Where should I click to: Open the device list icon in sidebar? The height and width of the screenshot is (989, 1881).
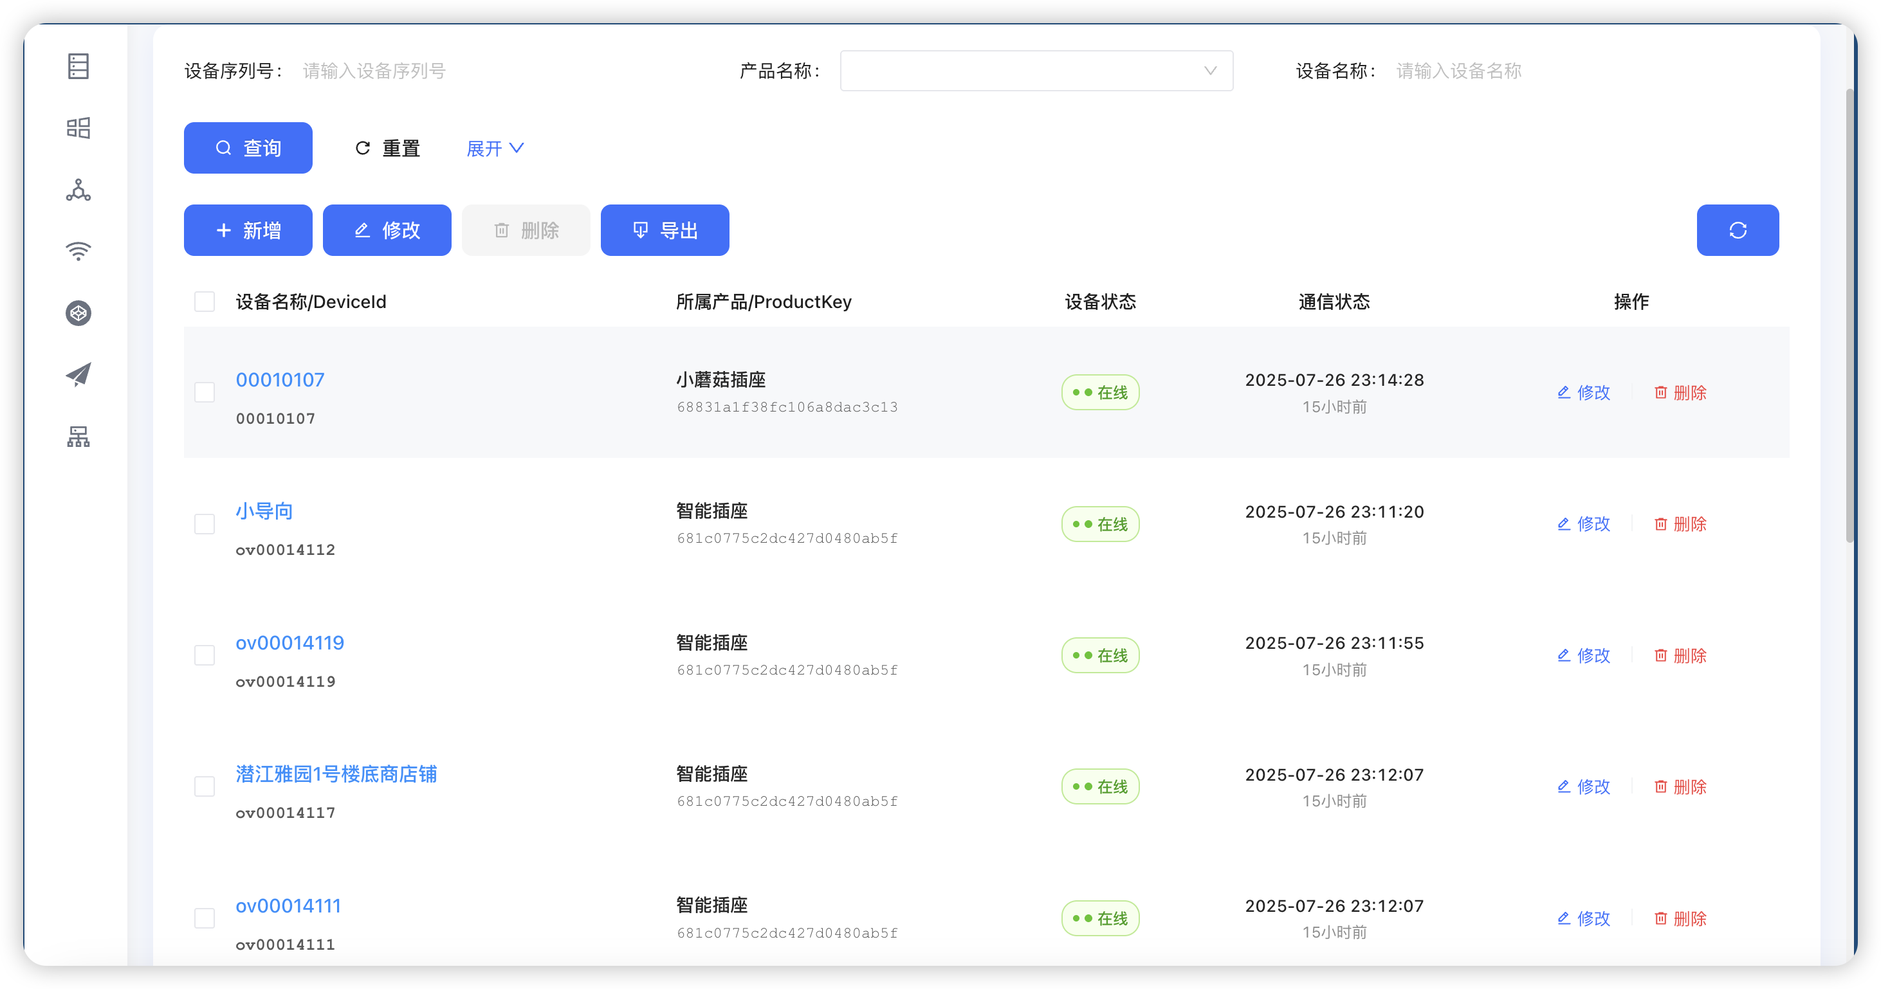click(78, 66)
